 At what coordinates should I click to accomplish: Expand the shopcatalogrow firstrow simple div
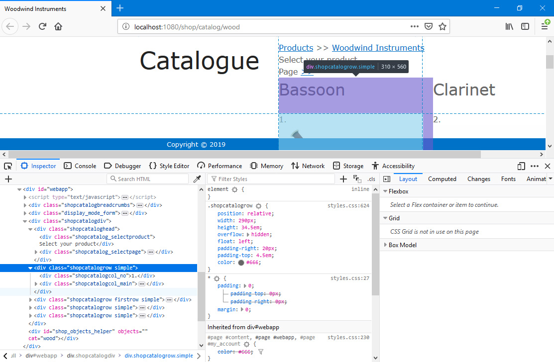pyautogui.click(x=31, y=300)
